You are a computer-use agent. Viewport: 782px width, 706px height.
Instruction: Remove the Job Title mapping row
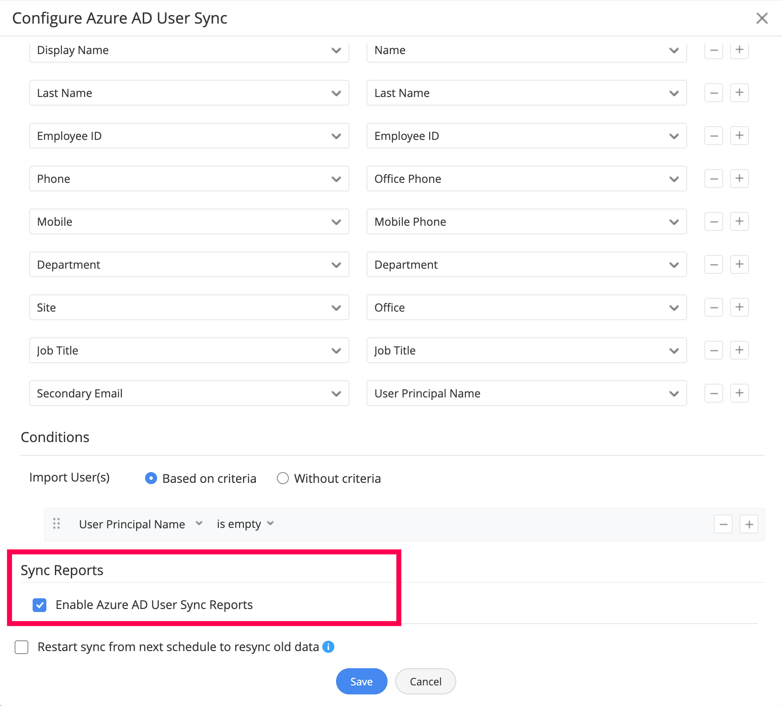713,351
